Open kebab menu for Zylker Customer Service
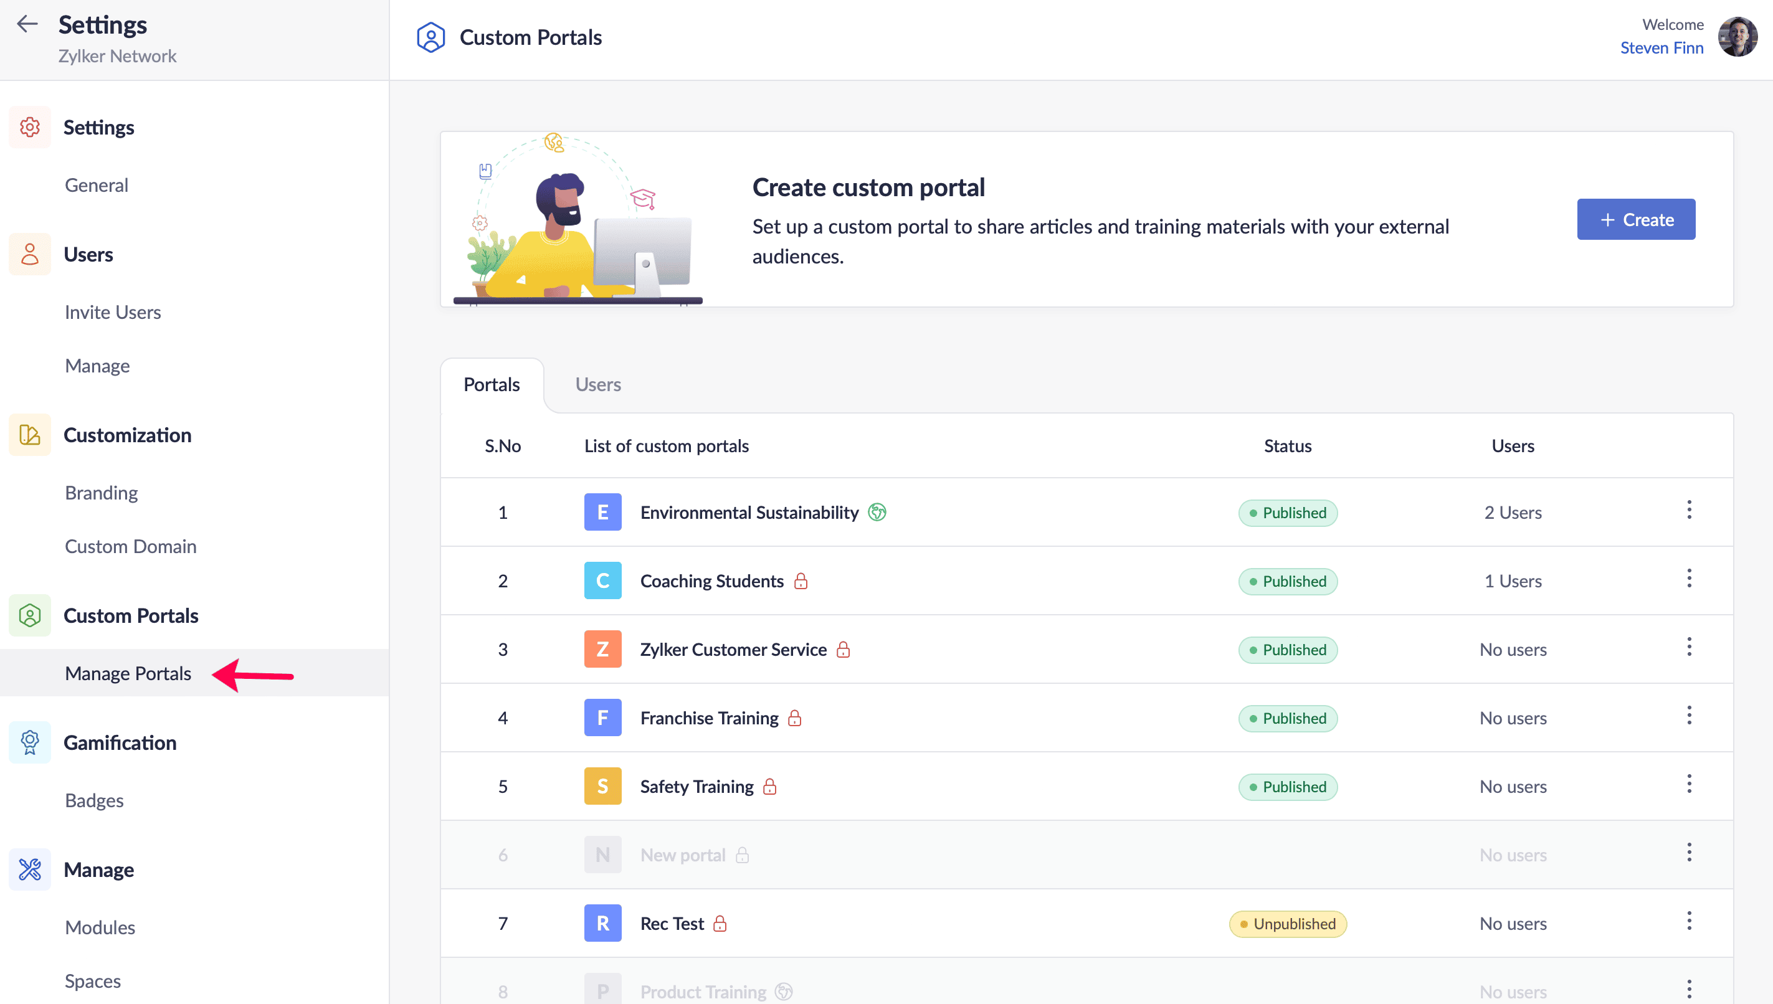This screenshot has height=1004, width=1773. coord(1689,648)
